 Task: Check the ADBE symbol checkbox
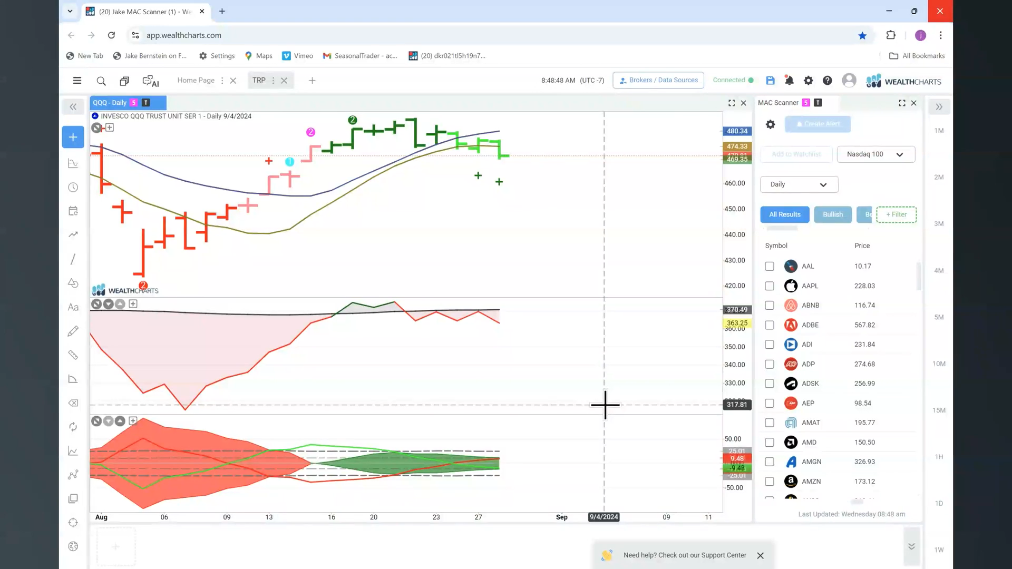pyautogui.click(x=770, y=325)
